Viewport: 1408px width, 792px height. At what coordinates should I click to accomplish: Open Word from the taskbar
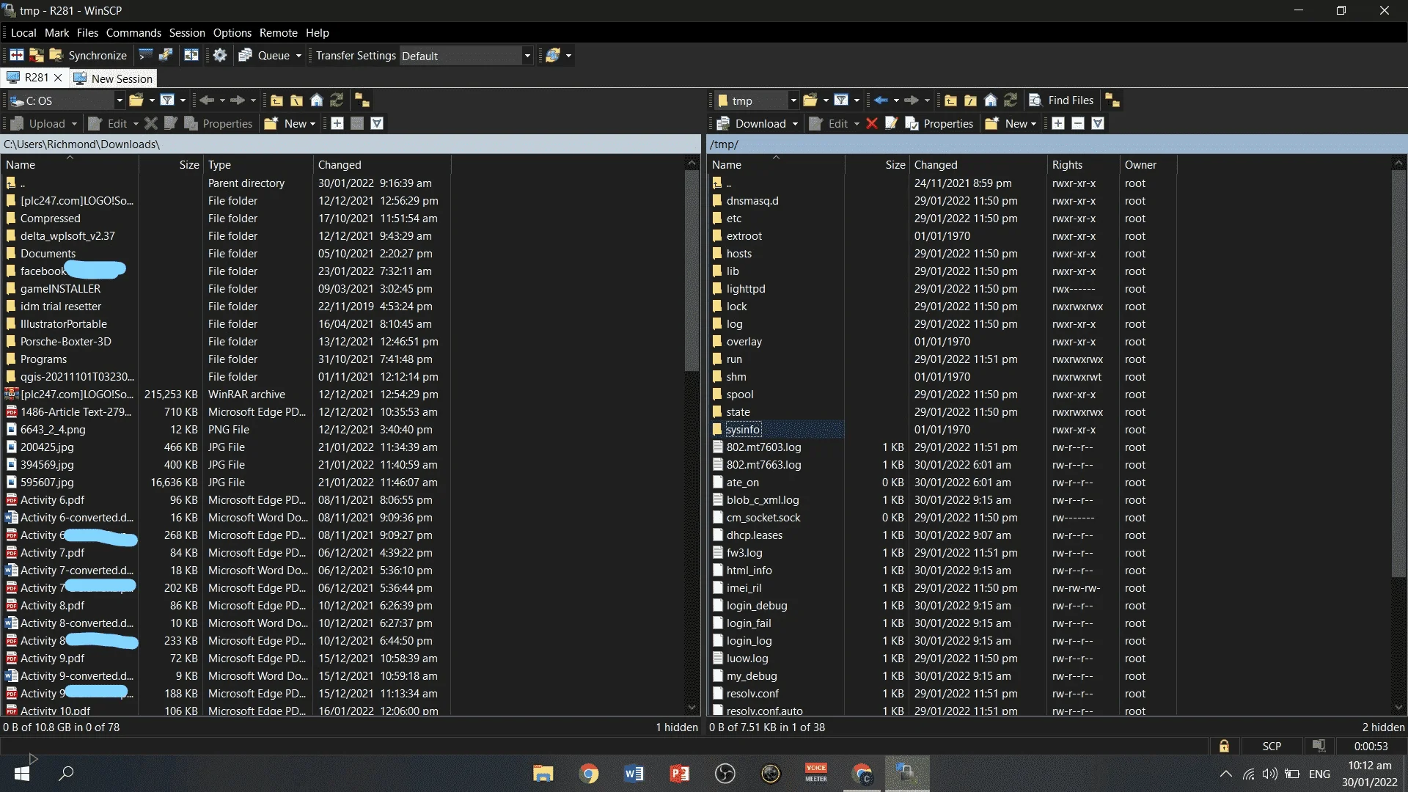point(634,774)
